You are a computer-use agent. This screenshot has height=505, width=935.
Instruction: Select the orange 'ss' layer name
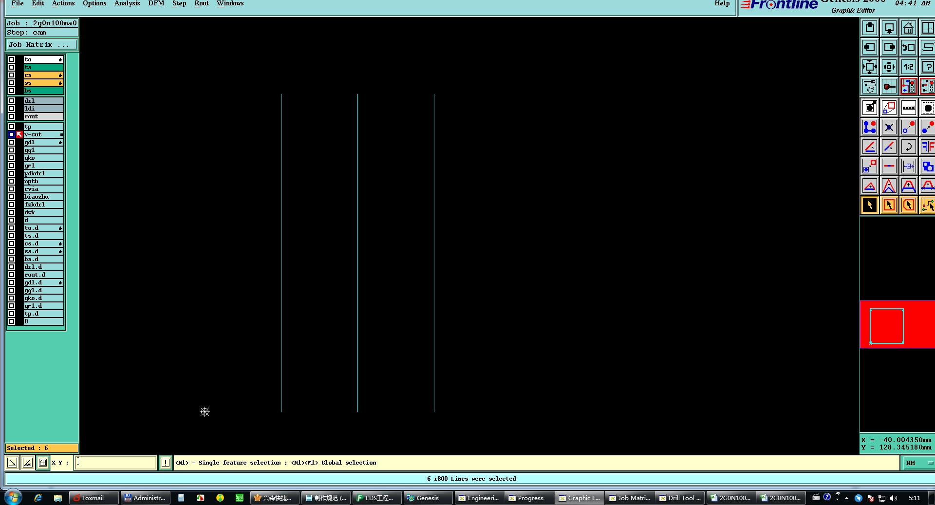43,83
